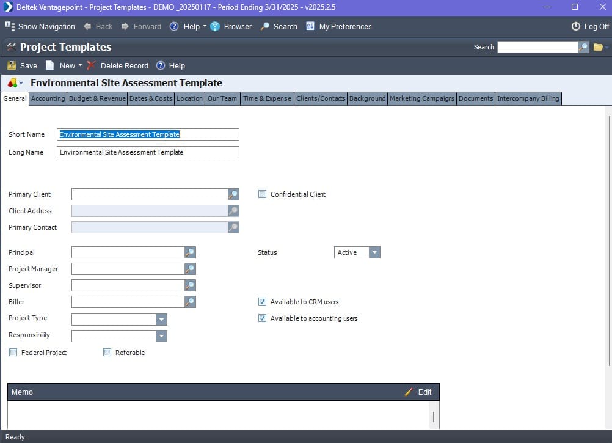Open Primary Client lookup magnifier
Screen dimensions: 612x443
click(233, 194)
